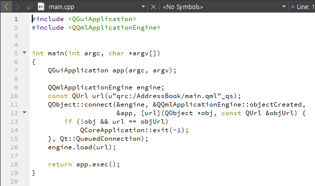Open the No Symbols dropdown

[x=284, y=7]
